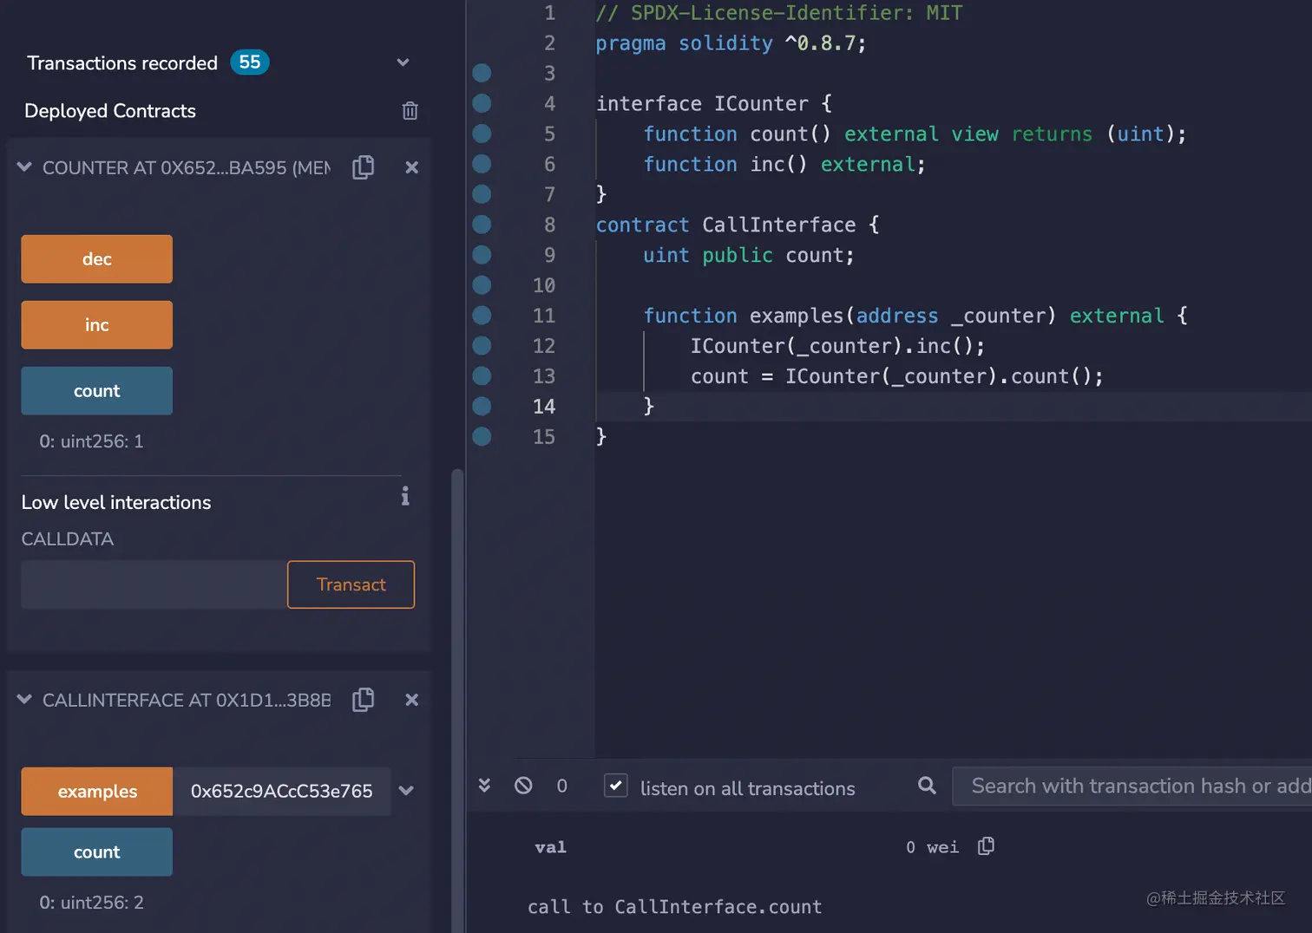
Task: Call count on the CALLINTERFACE contract
Action: point(97,852)
